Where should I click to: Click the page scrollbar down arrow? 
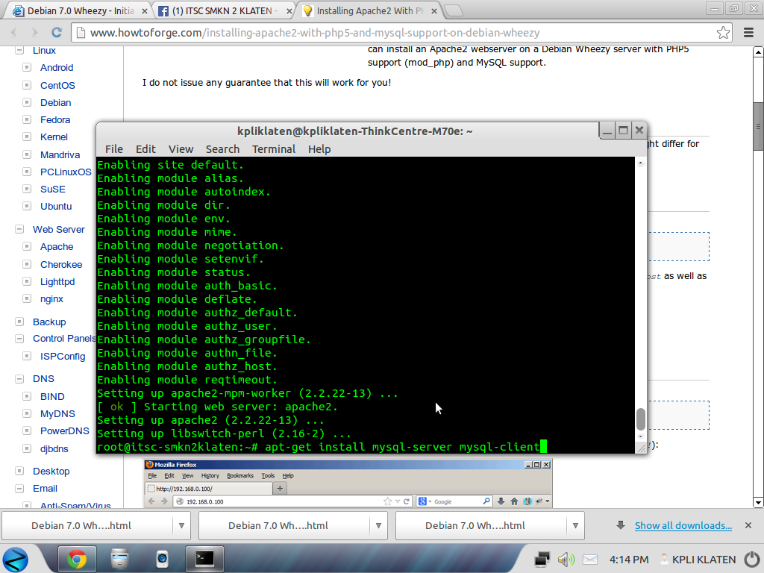click(758, 502)
